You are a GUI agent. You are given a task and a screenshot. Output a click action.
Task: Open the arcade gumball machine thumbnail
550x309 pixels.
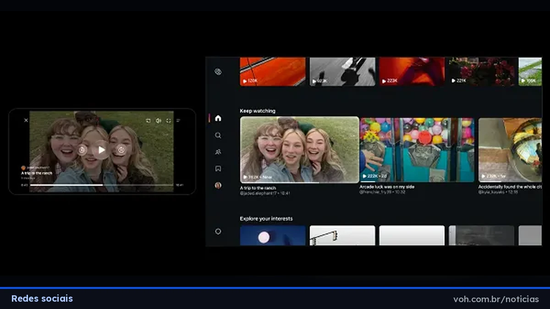coord(417,150)
